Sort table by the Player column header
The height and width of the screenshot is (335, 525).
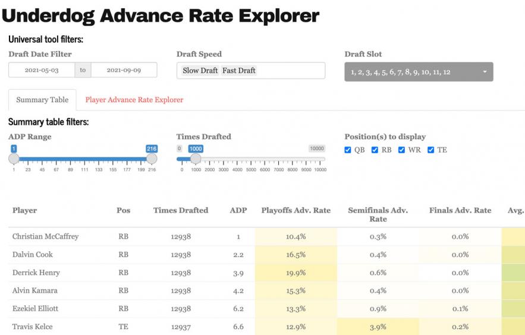[25, 210]
